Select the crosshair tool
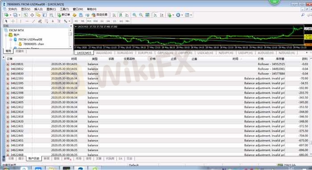 coord(13,21)
